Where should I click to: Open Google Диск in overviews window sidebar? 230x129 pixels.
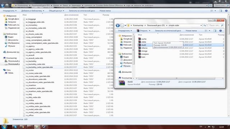(12, 19)
